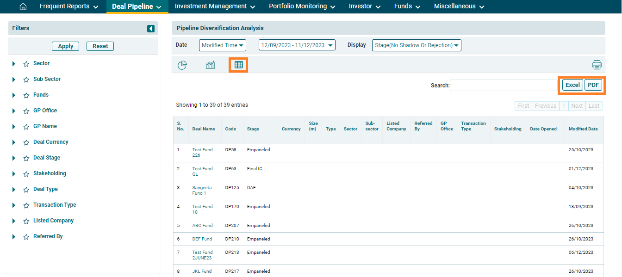Viewport: 622px width, 277px height.
Task: Toggle star on Deal Stage filter
Action: (26, 158)
